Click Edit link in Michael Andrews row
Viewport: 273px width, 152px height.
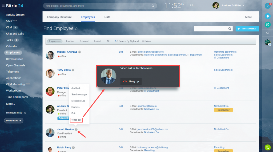pos(121,52)
